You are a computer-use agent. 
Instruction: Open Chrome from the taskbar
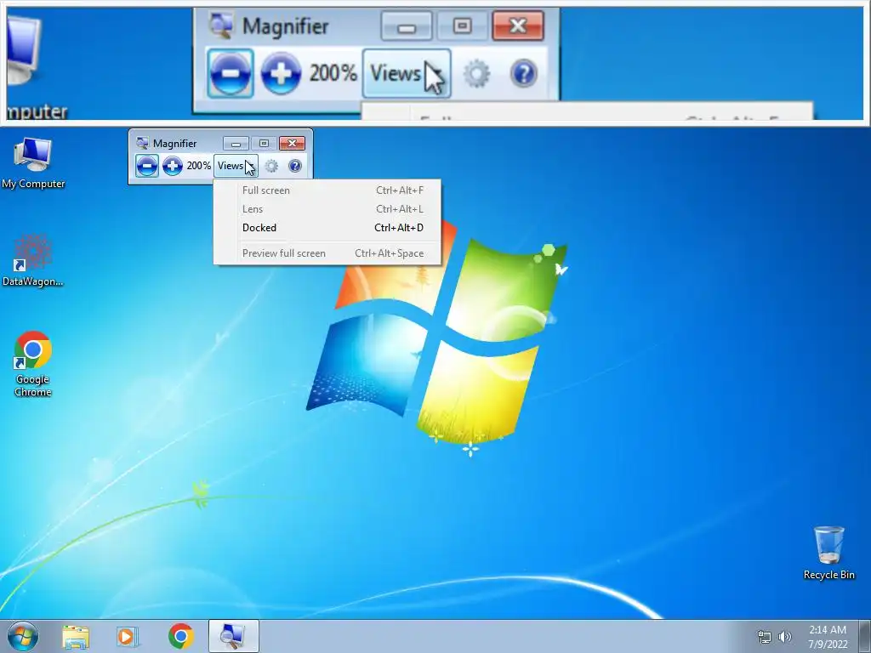pyautogui.click(x=180, y=636)
